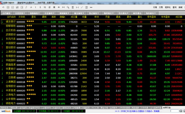The width and height of the screenshot is (185, 114).
Task: Switch to the 大连DCE tab
Action: 57,108
